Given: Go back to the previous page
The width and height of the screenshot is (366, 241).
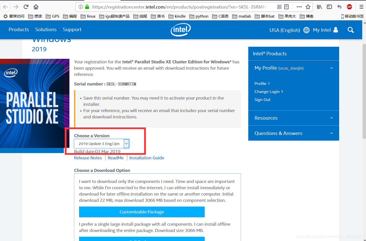Looking at the screenshot, I should (x=6, y=7).
